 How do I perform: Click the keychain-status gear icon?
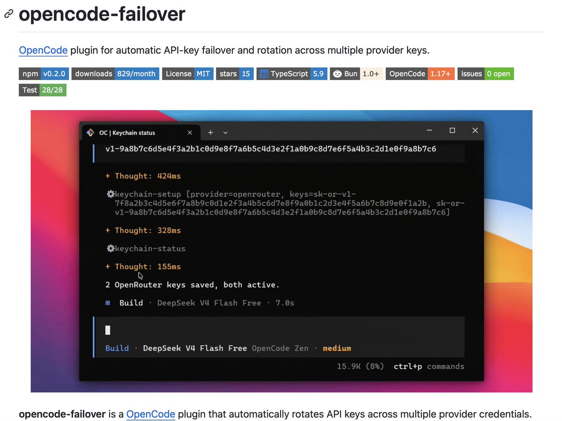coord(111,248)
